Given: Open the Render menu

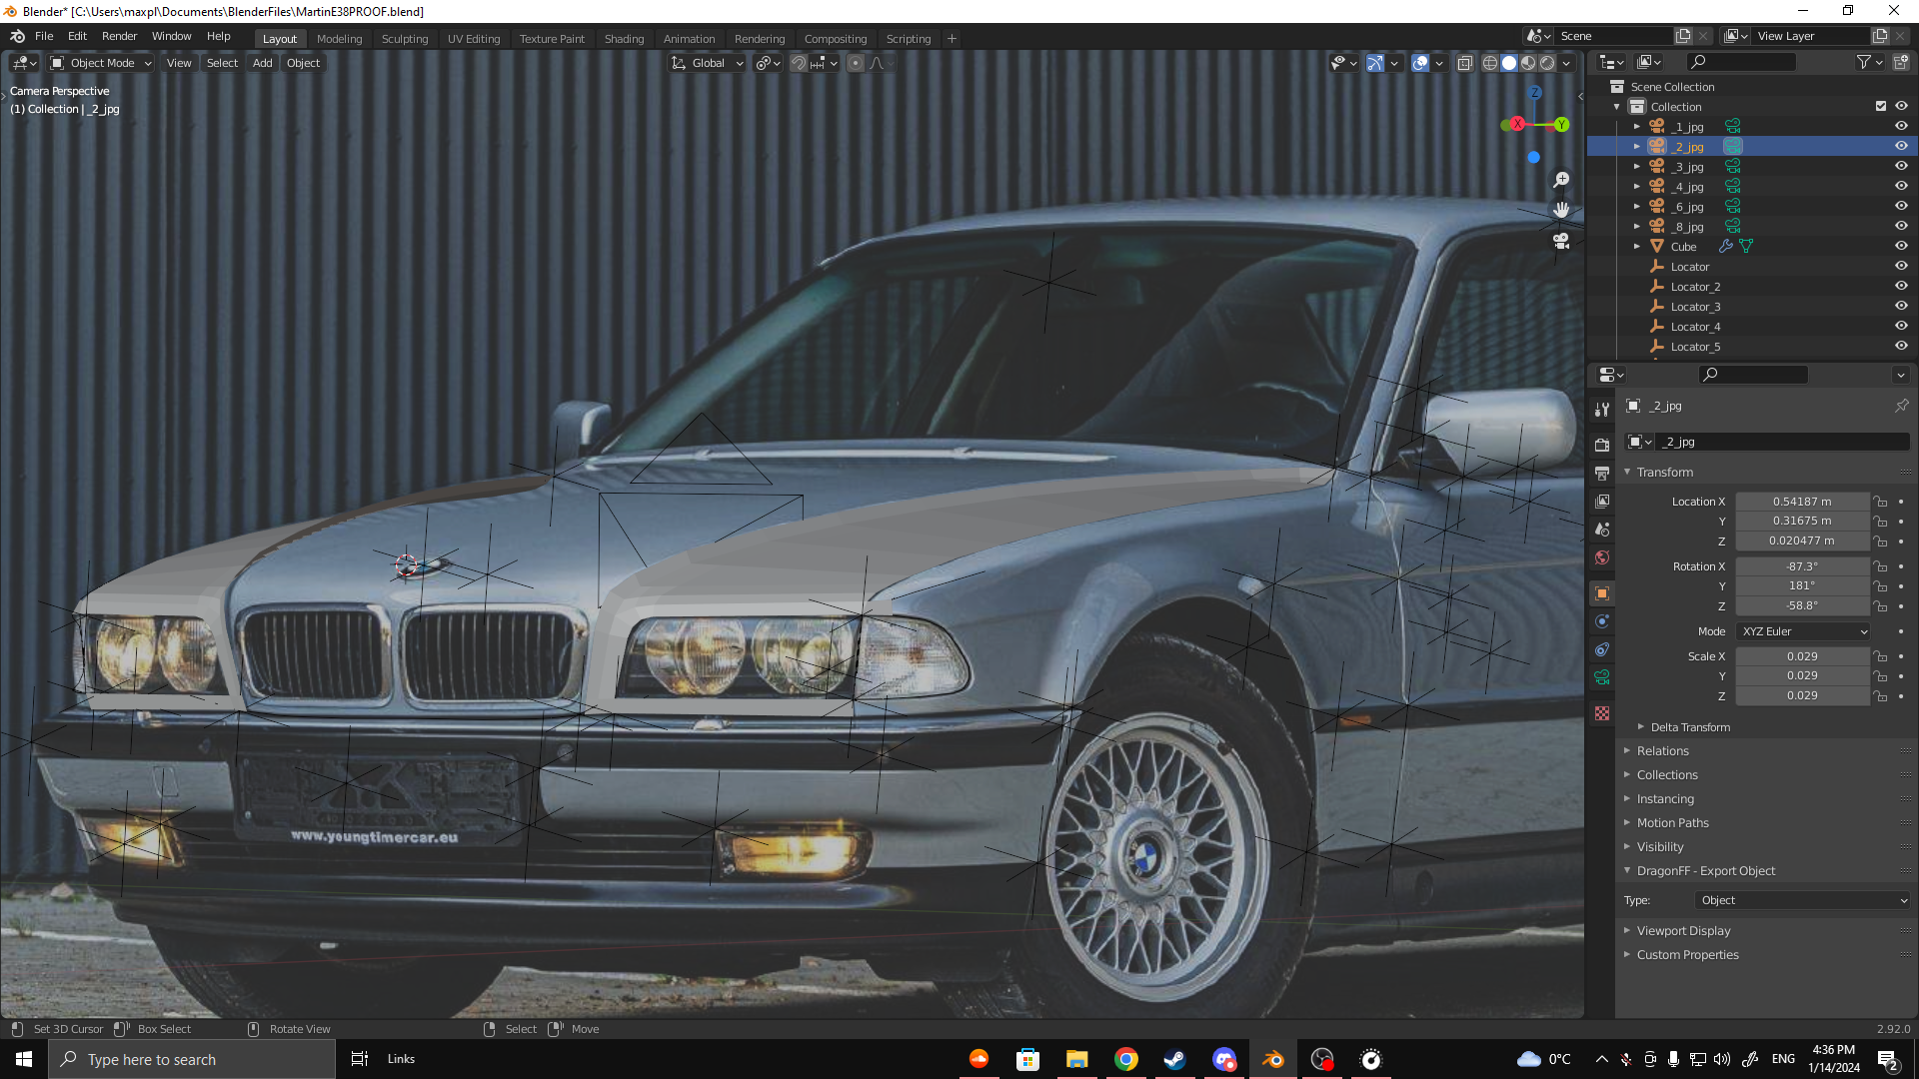Looking at the screenshot, I should 119,36.
